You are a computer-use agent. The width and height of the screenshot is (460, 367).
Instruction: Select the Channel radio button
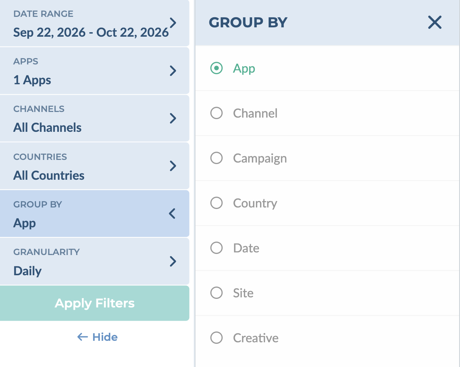pos(216,113)
